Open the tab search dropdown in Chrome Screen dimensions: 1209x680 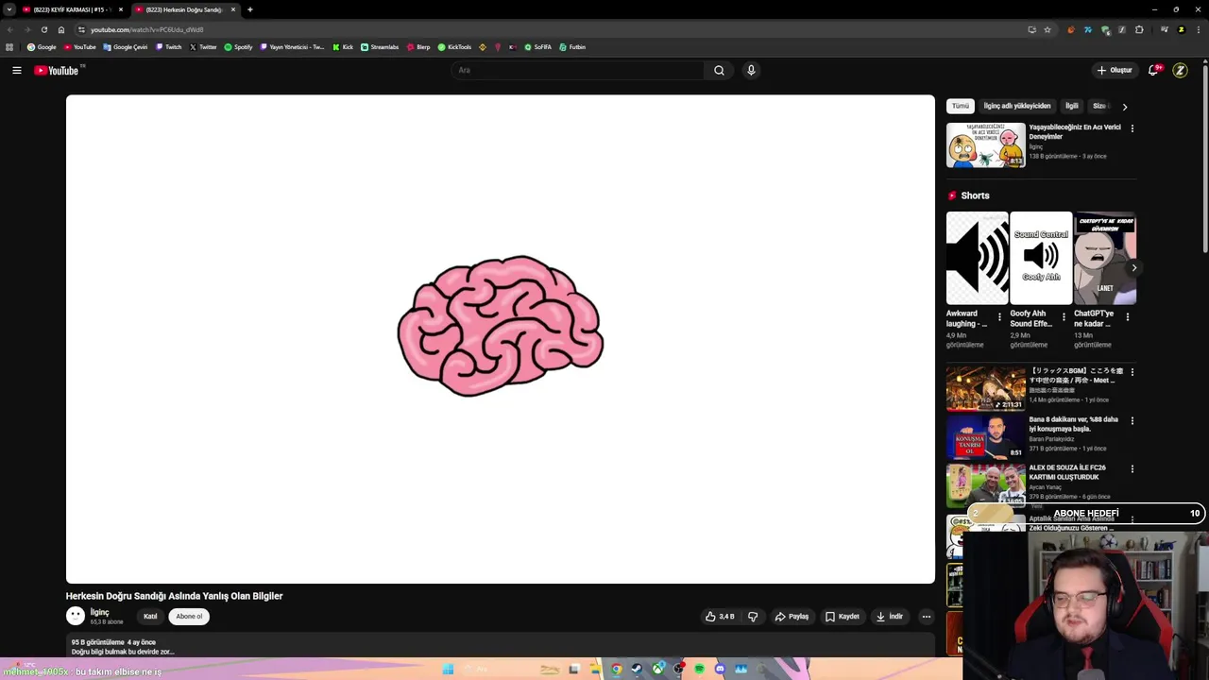(x=9, y=9)
